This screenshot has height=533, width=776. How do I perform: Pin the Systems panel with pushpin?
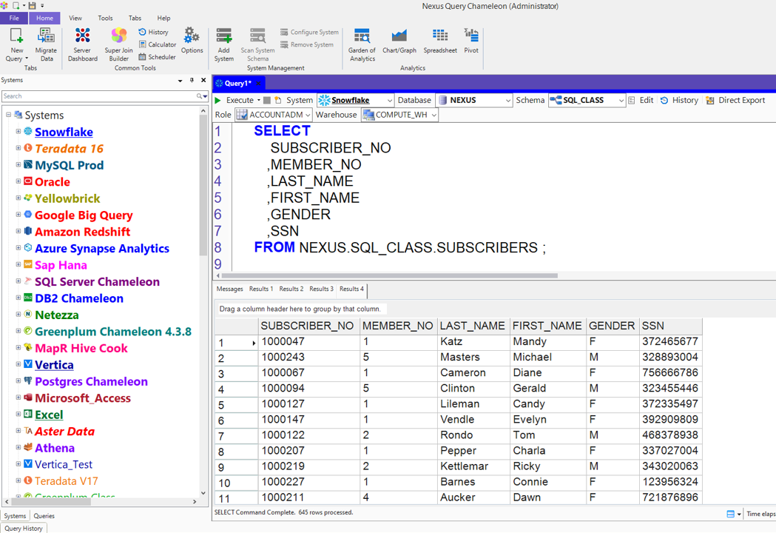coord(192,80)
